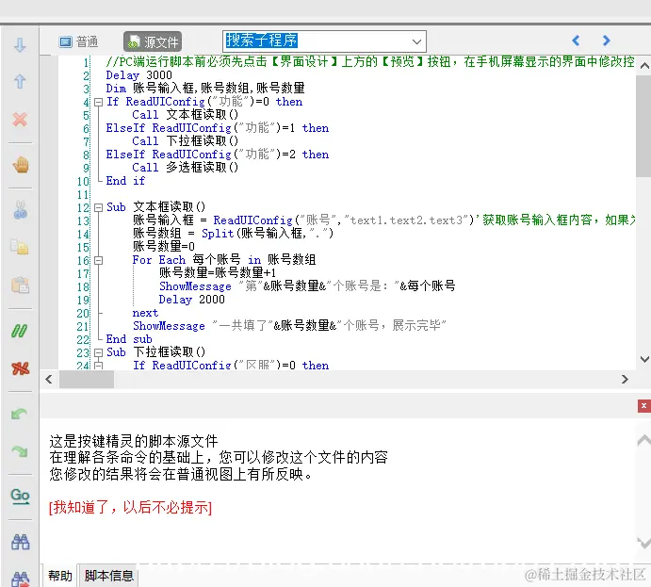Viewport: 651px width, 587px height.
Task: Open the 帮助 tab
Action: point(60,576)
